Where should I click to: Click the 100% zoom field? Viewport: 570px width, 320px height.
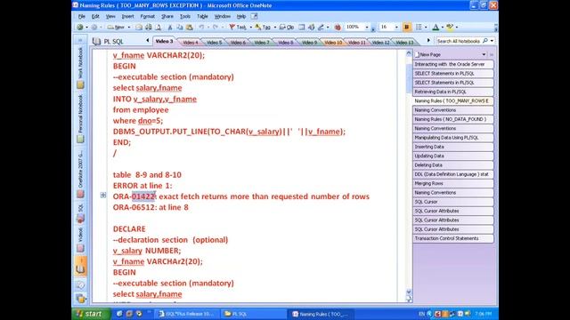tap(354, 28)
